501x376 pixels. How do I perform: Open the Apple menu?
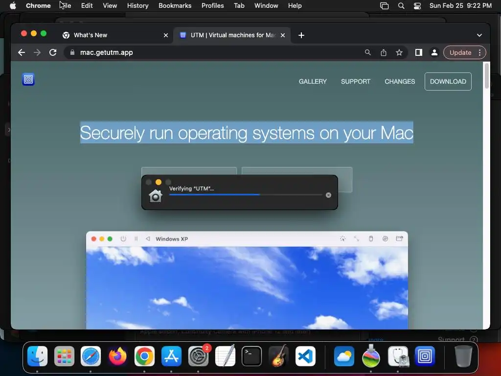[x=13, y=5]
